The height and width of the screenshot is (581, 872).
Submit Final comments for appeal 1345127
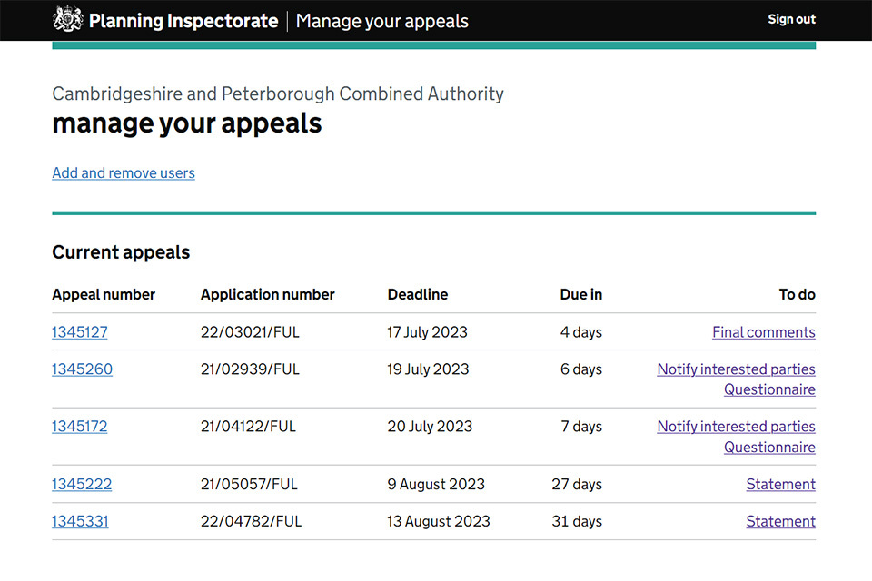click(763, 332)
